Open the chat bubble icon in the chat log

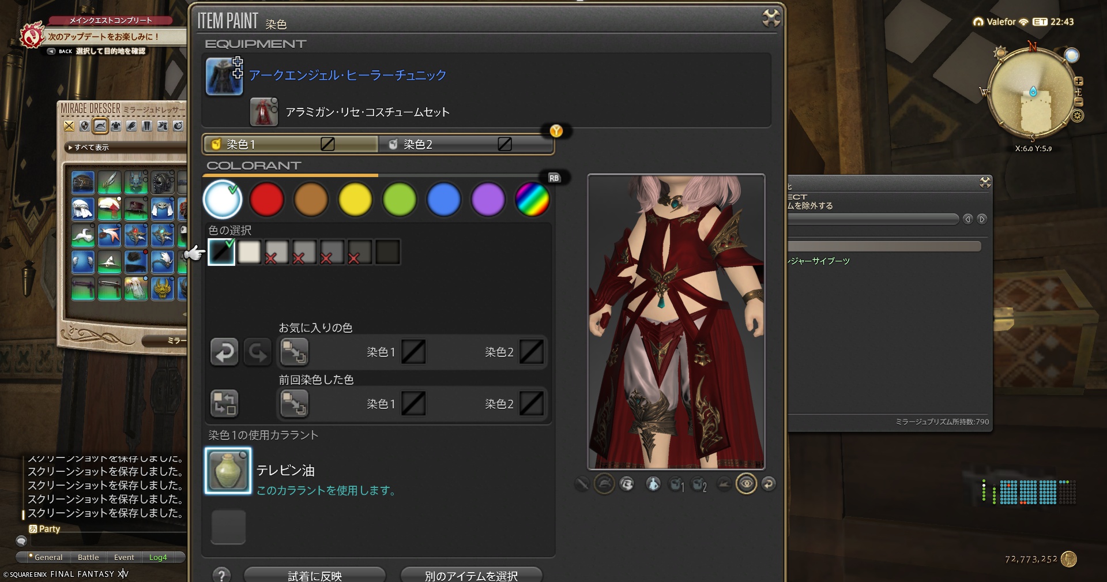click(21, 540)
